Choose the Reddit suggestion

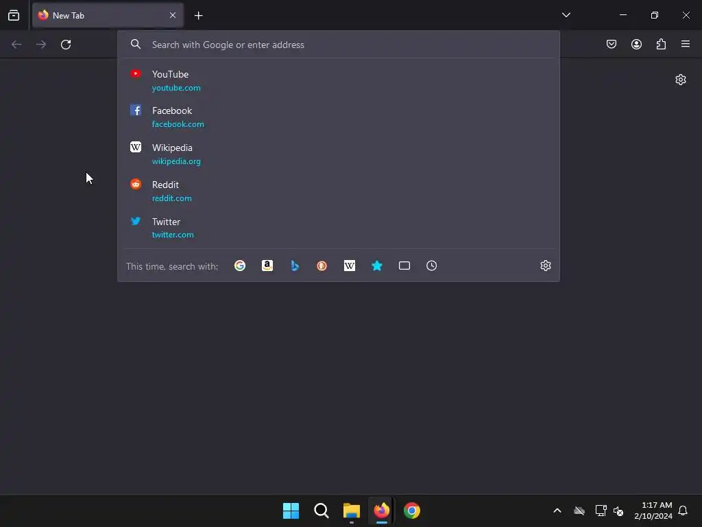click(x=339, y=191)
